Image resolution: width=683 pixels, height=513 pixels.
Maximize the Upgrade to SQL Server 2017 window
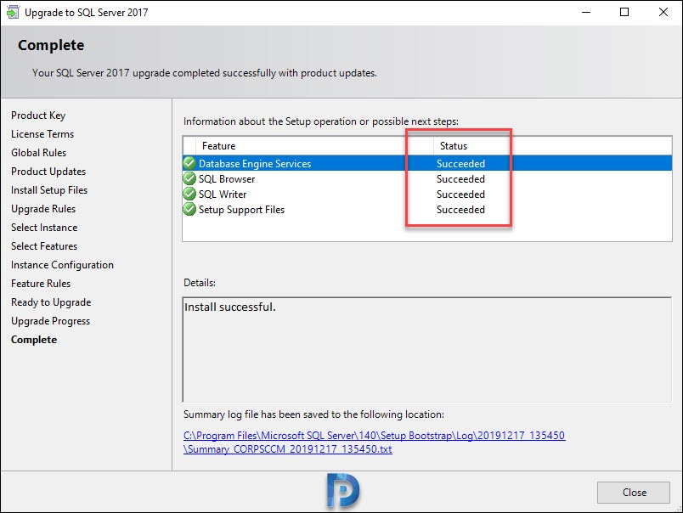pyautogui.click(x=624, y=12)
